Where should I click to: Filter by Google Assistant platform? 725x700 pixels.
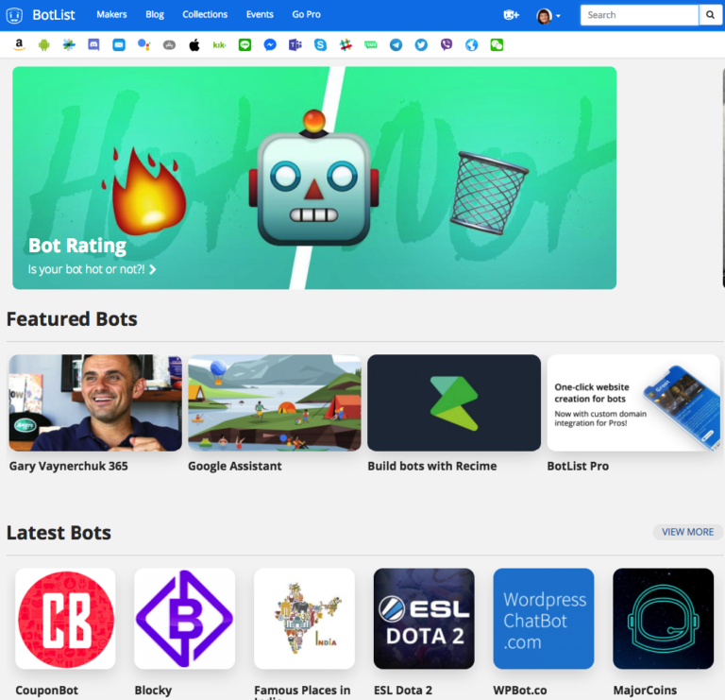[x=144, y=45]
